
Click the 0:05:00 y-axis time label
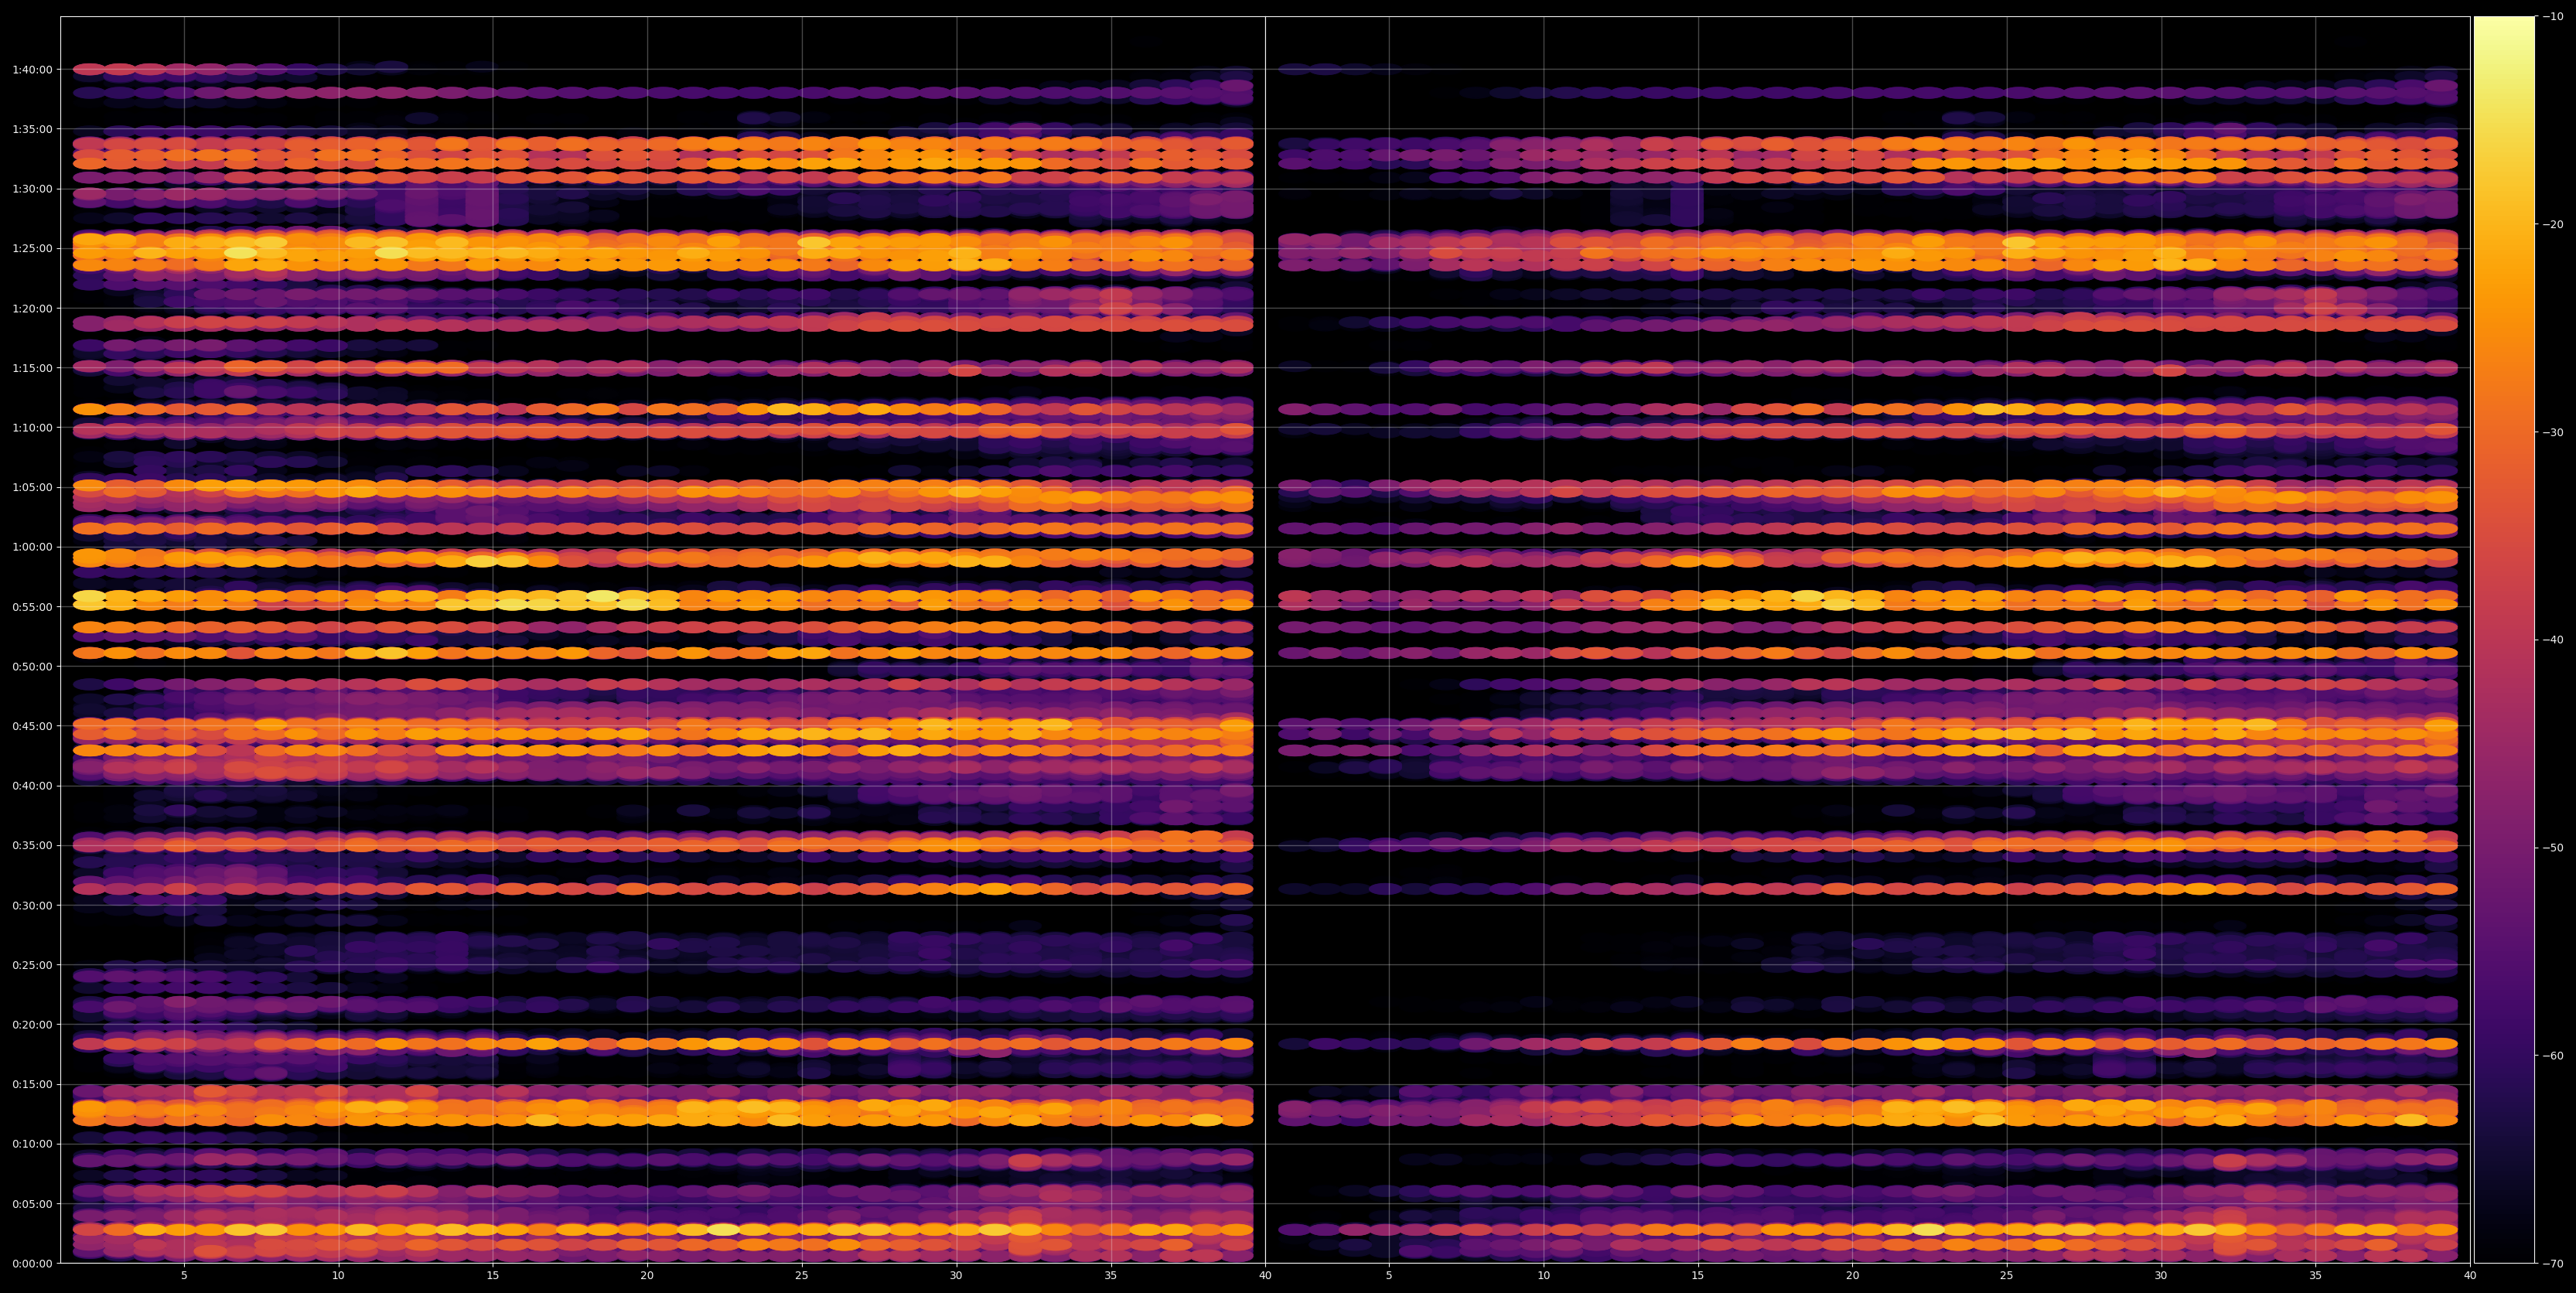[32, 1203]
